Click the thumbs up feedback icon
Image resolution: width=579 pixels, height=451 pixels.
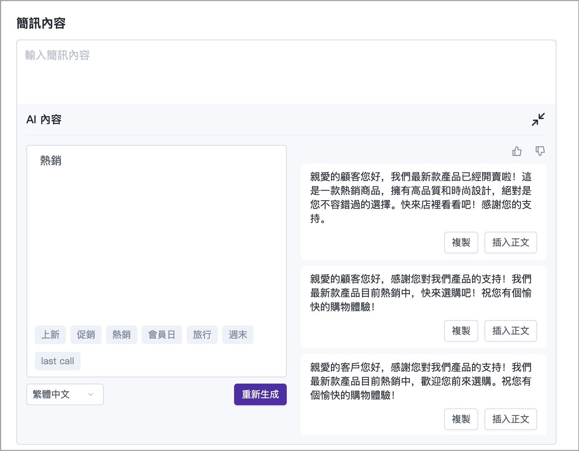coord(517,151)
